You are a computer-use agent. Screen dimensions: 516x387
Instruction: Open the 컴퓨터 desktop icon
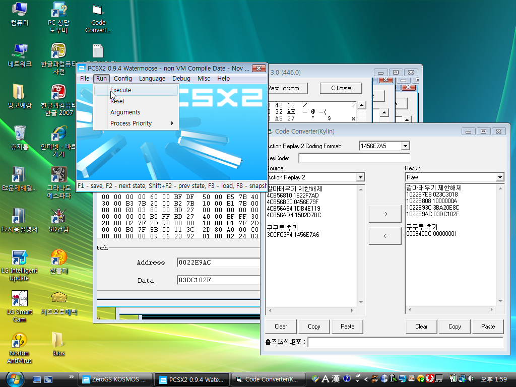pyautogui.click(x=20, y=14)
